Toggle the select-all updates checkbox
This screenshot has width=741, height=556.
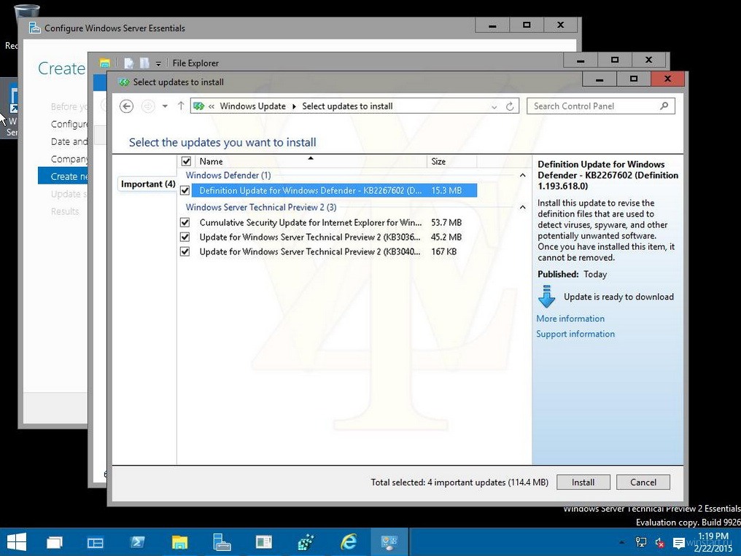point(186,162)
